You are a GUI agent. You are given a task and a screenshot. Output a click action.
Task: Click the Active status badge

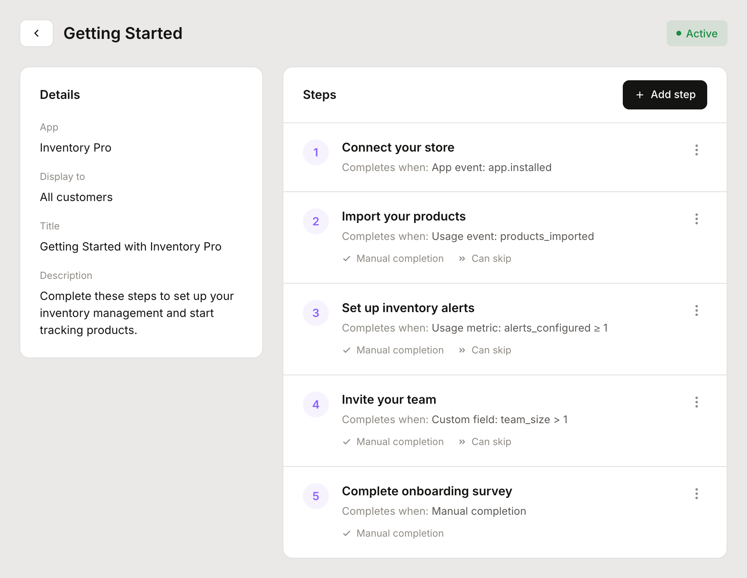(x=697, y=33)
